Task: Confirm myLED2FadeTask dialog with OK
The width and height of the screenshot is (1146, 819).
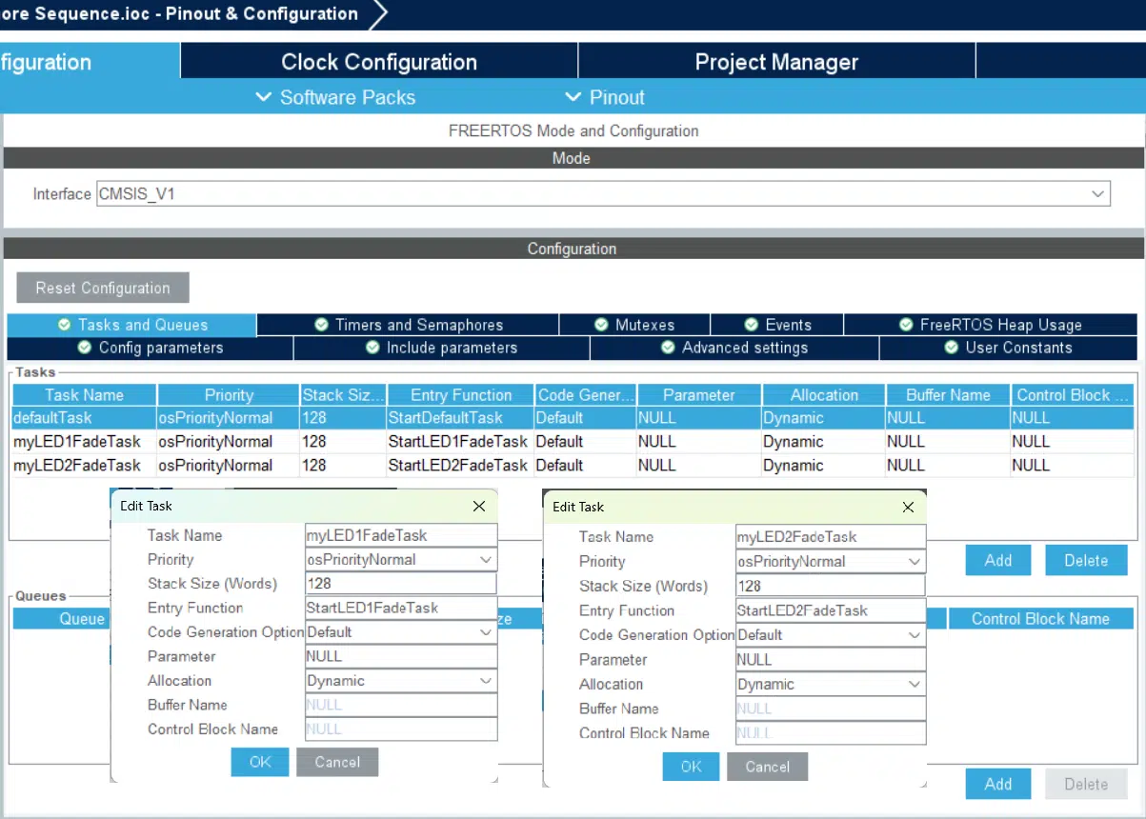Action: pyautogui.click(x=691, y=767)
